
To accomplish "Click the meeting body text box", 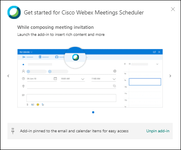I will click(x=71, y=98).
